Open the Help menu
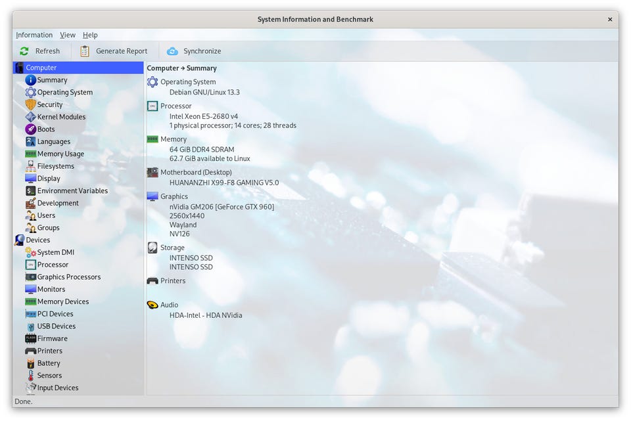Viewport: 631px width, 421px height. [x=90, y=35]
